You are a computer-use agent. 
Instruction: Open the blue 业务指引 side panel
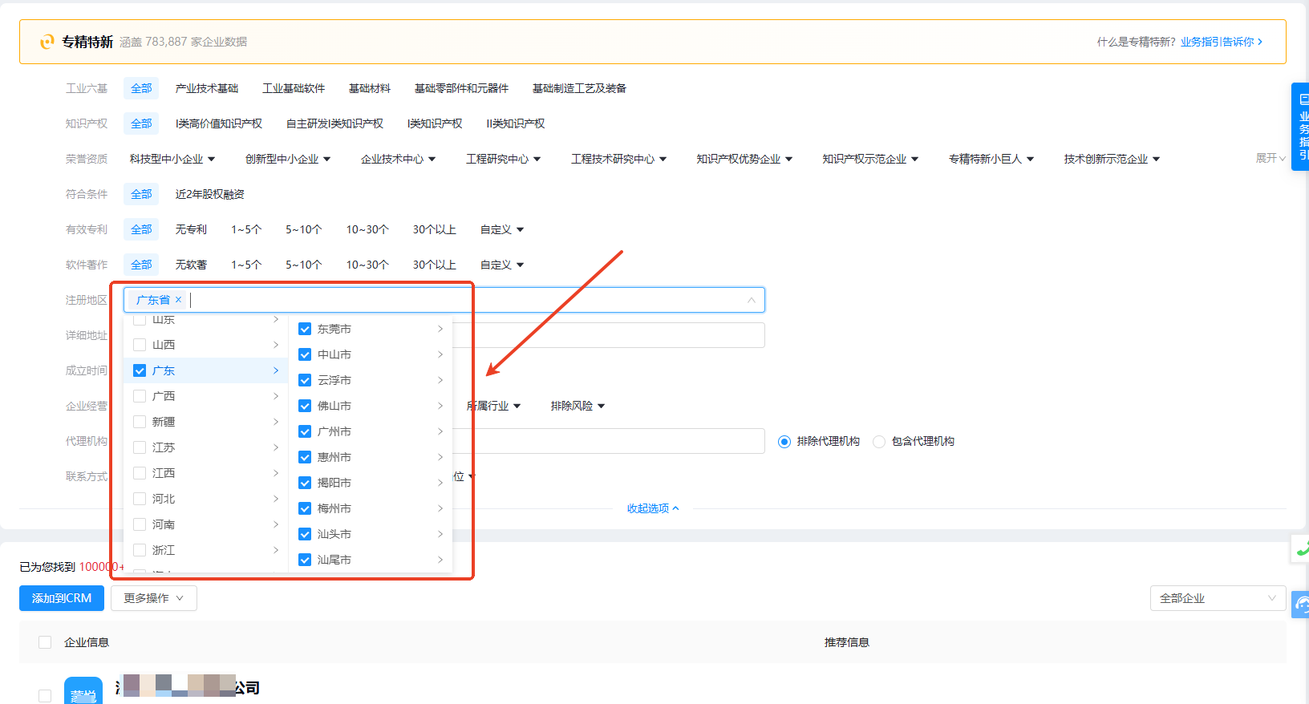(x=1301, y=127)
